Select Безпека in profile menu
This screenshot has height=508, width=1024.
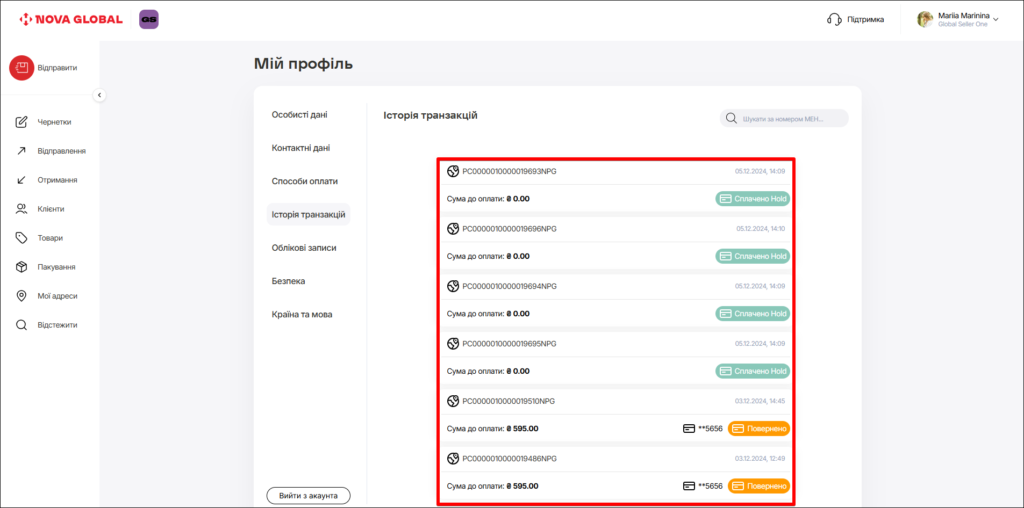coord(288,281)
